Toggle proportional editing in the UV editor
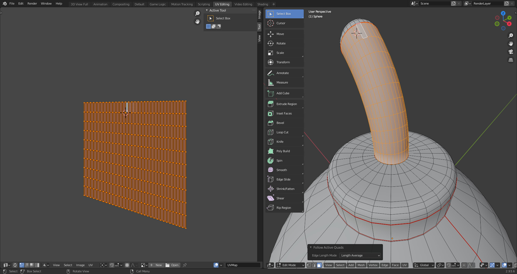Screen dimensions: 517x274 (x=127, y=265)
